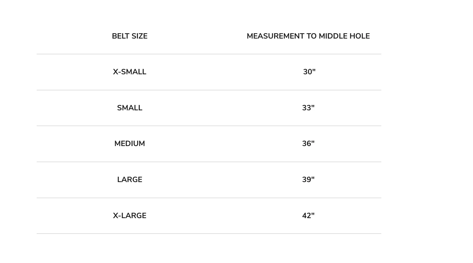Viewport: 473px width, 263px height.
Task: Click the divider between SMALL and MEDIUM rows
Action: click(209, 126)
